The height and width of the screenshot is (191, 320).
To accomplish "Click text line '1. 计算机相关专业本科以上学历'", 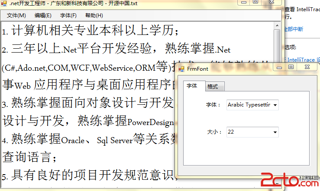I will tap(90, 31).
